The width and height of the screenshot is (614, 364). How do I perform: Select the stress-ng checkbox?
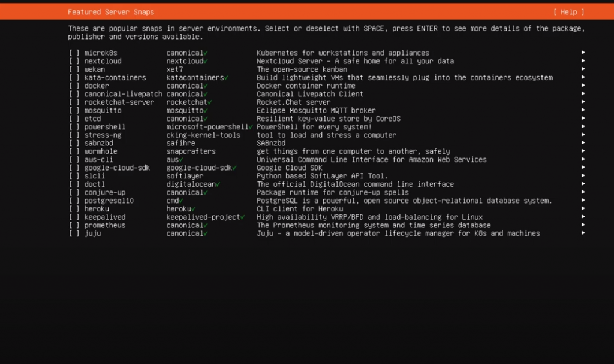pyautogui.click(x=74, y=135)
